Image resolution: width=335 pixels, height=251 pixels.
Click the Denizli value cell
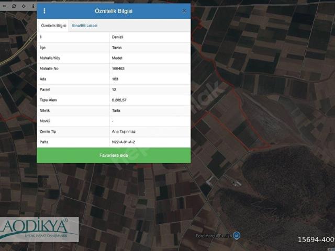pos(150,37)
